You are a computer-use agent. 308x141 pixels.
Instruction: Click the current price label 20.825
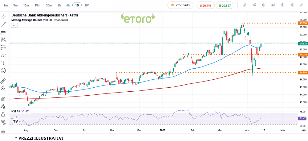pyautogui.click(x=302, y=43)
